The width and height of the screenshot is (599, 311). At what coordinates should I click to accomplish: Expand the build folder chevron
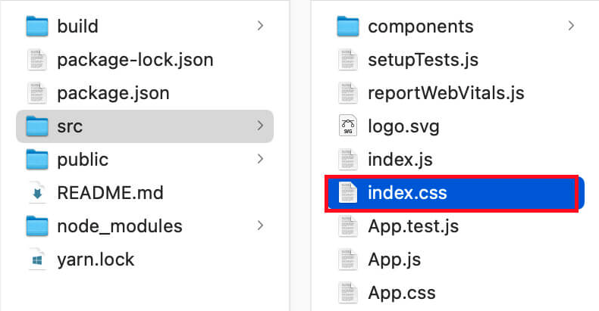(260, 26)
